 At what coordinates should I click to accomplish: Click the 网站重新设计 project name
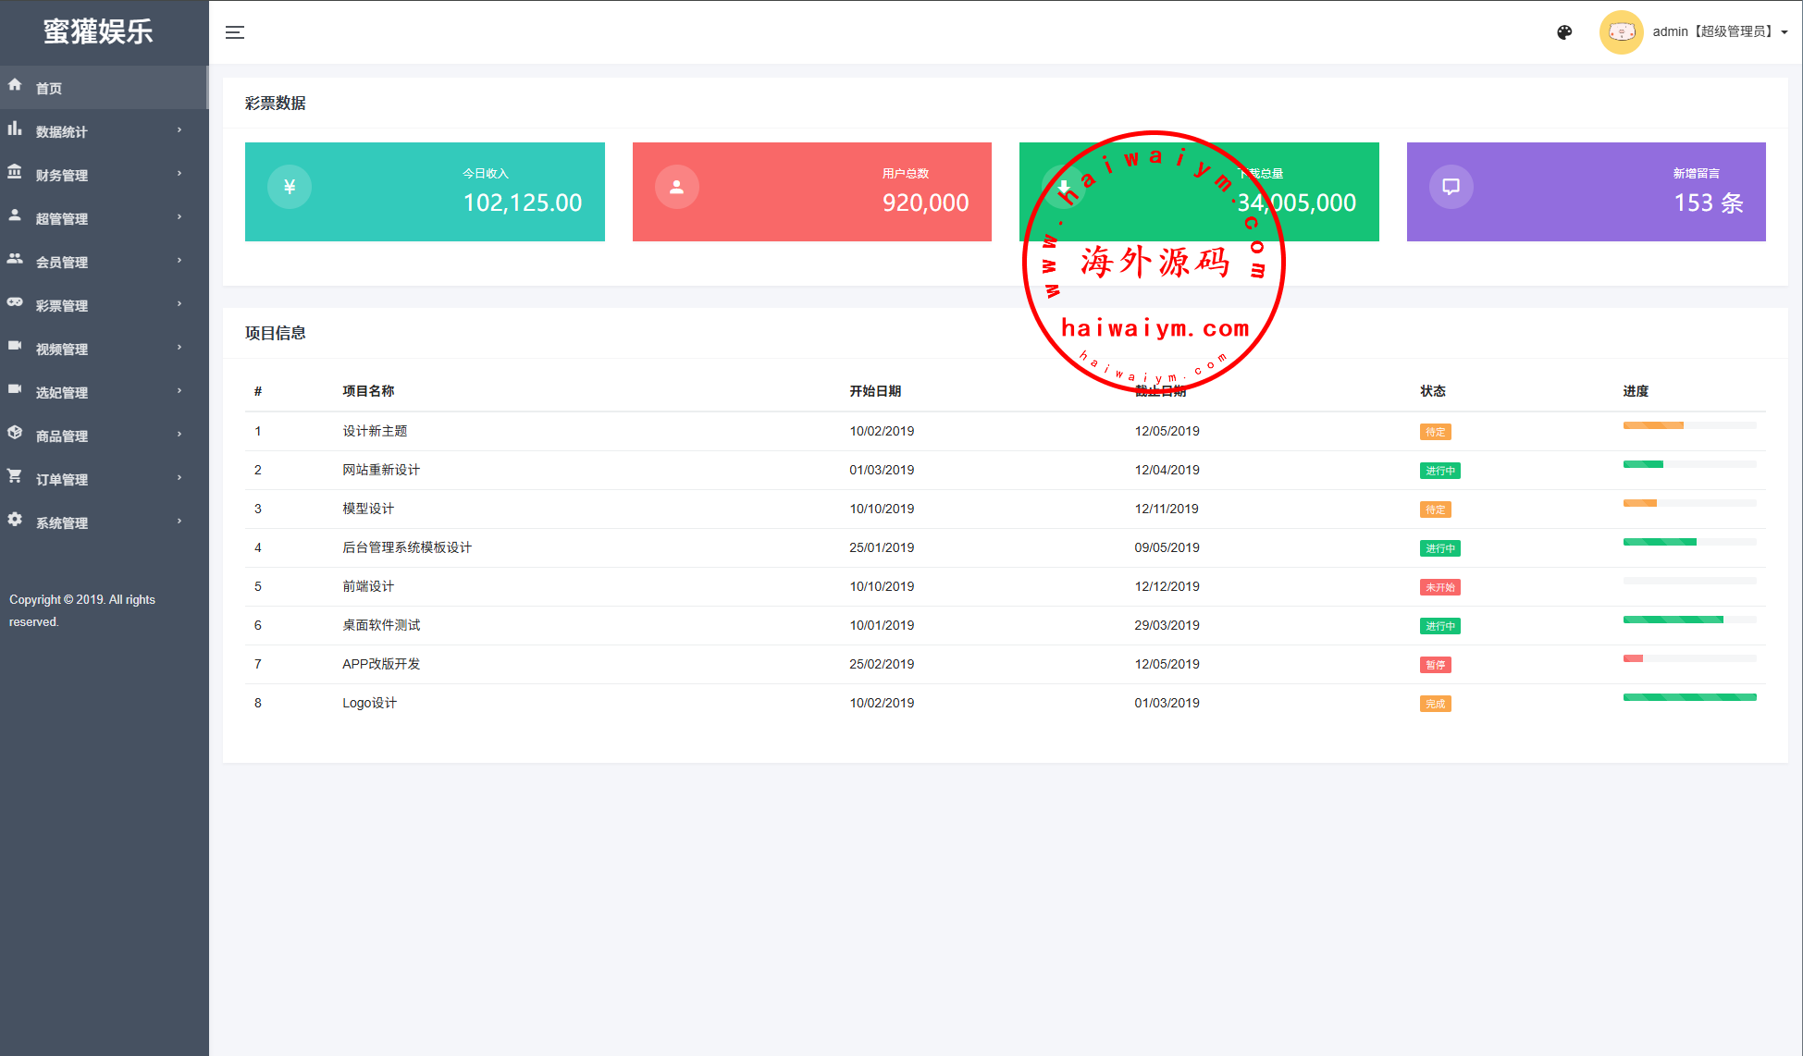tap(381, 470)
